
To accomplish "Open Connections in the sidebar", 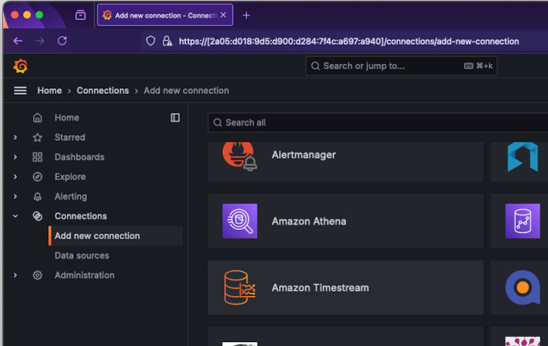I will (81, 216).
